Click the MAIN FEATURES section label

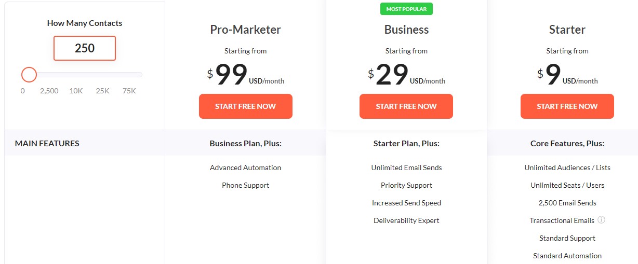(47, 143)
